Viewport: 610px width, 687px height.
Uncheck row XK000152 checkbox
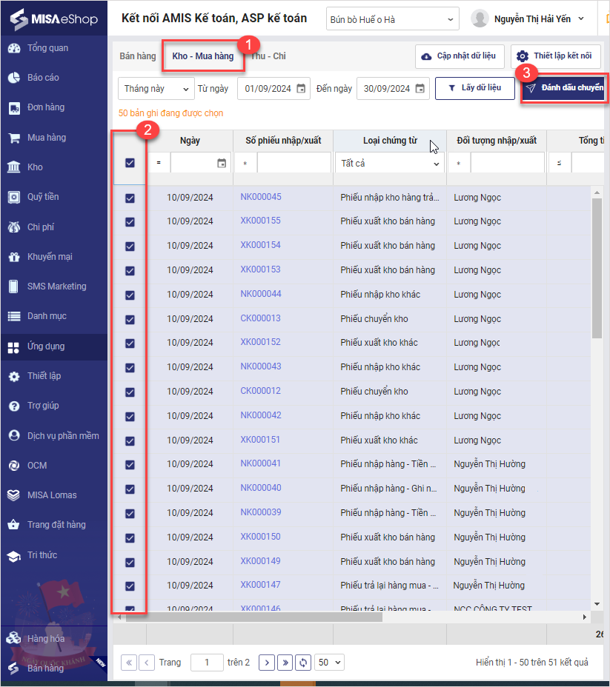130,343
